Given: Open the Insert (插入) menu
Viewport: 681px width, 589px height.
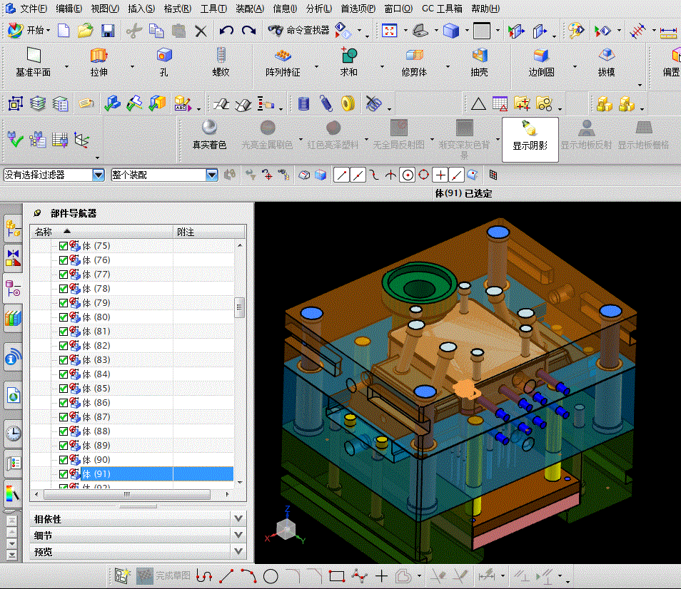Looking at the screenshot, I should (141, 9).
